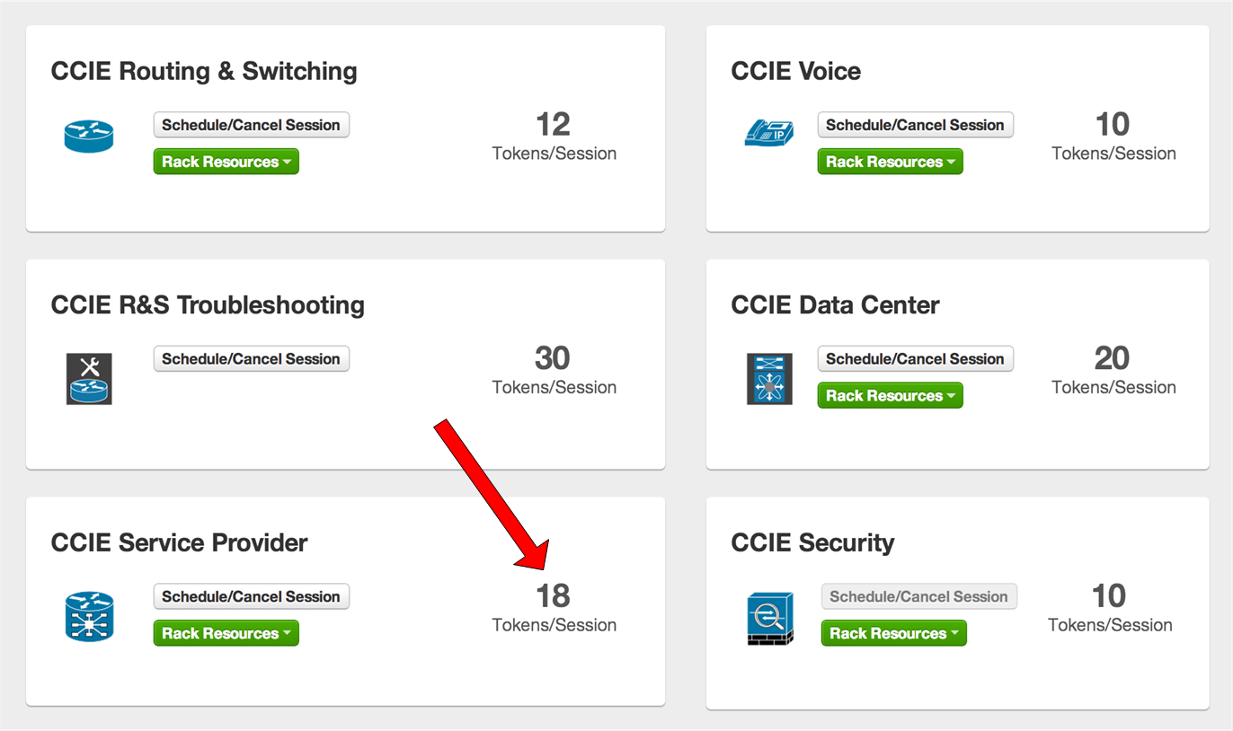Open Rack Resources dropdown for Service Provider

tap(226, 633)
